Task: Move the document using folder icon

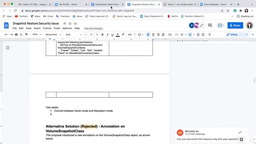Action: pyautogui.click(x=70, y=24)
